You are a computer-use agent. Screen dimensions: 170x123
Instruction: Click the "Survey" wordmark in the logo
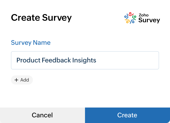pos(149,20)
